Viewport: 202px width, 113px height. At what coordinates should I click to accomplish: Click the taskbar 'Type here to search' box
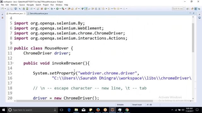click(32, 110)
